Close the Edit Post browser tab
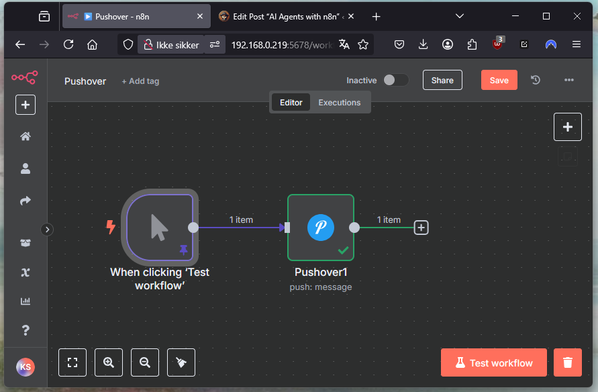Image resolution: width=598 pixels, height=392 pixels. 351,16
